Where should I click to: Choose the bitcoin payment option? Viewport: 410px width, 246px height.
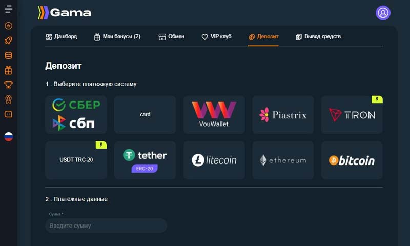(352, 160)
